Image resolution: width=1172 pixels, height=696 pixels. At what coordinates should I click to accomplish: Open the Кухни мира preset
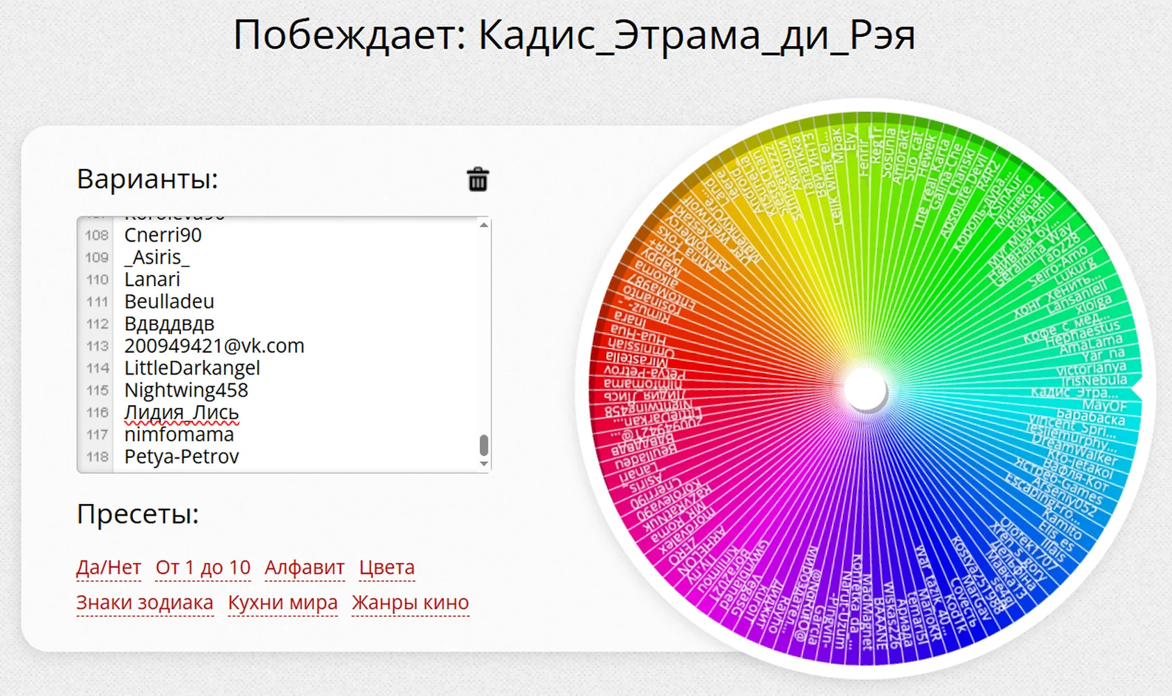click(283, 603)
